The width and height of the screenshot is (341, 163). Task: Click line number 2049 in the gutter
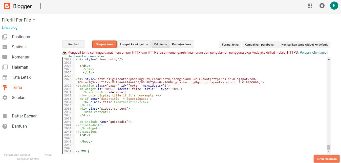68,151
